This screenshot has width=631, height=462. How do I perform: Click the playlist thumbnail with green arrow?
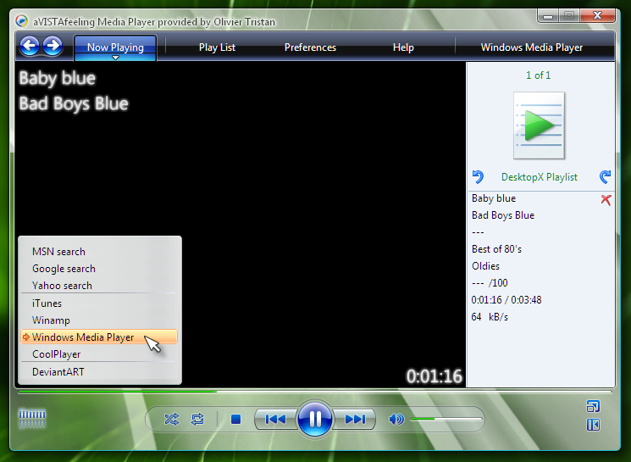pyautogui.click(x=539, y=125)
